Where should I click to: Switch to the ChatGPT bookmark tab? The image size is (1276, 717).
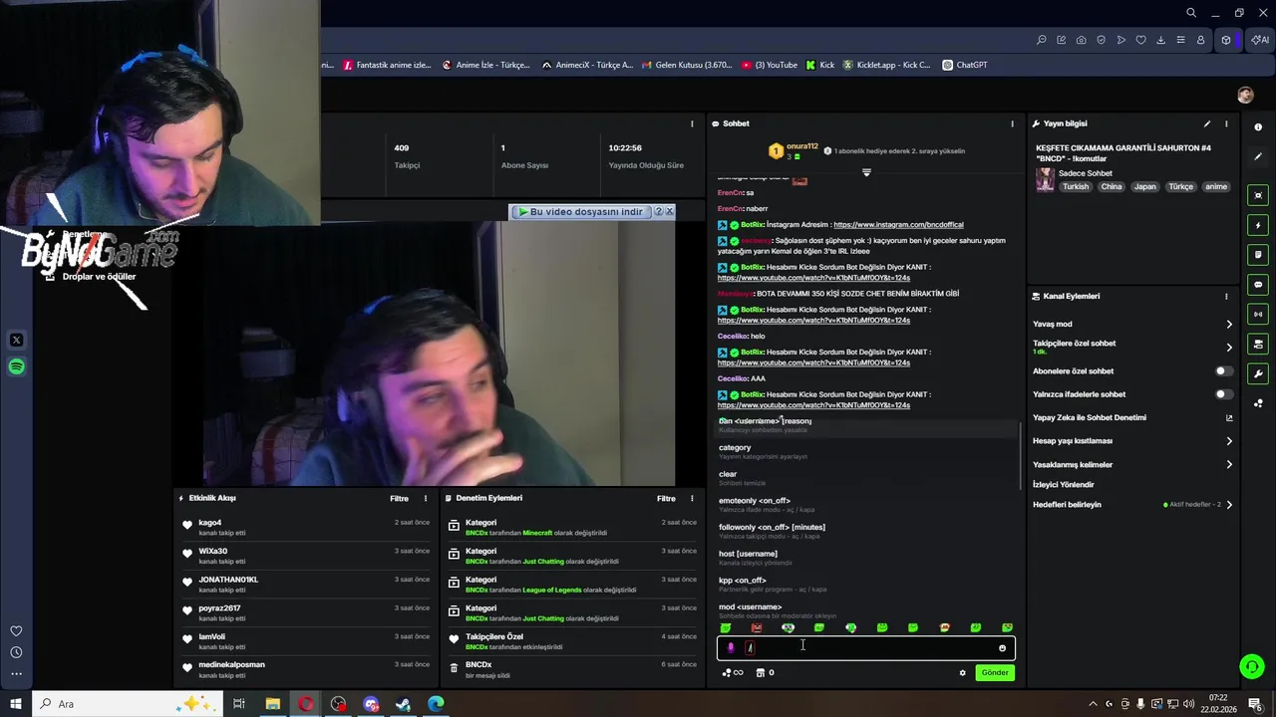click(965, 65)
